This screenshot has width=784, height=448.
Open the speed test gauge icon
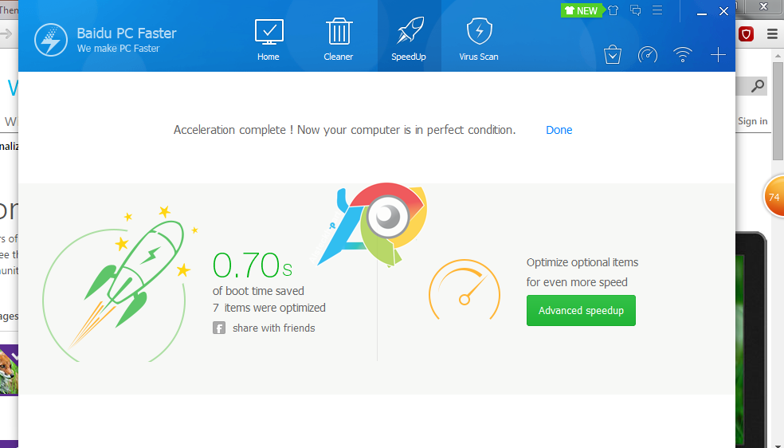coord(648,55)
